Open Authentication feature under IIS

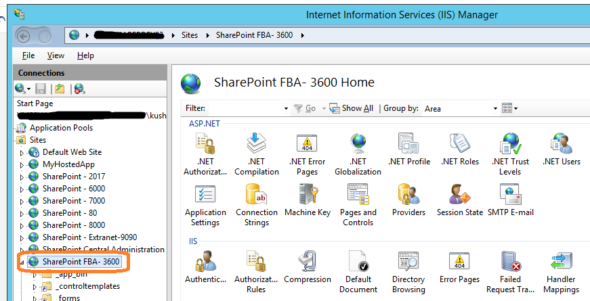tap(205, 268)
